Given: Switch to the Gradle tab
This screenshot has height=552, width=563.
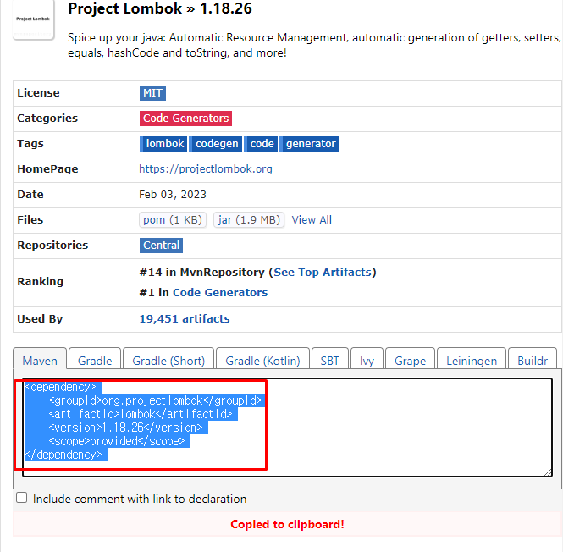Looking at the screenshot, I should [x=95, y=360].
